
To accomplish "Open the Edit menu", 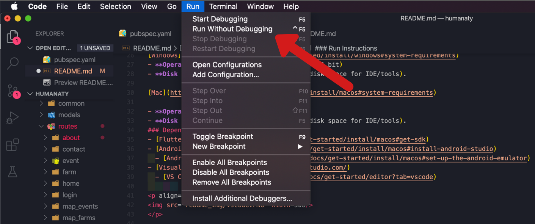I will point(84,6).
